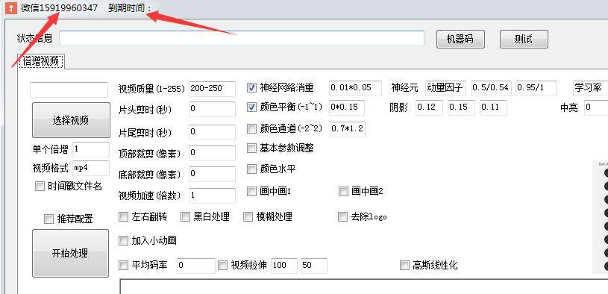Click the 神经网络消重 value field 0.01*0.05
This screenshot has width=608, height=294.
[356, 88]
